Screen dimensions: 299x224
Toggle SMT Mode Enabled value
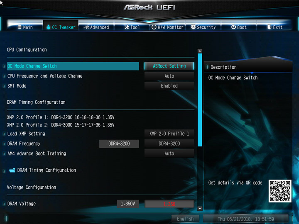pyautogui.click(x=169, y=86)
